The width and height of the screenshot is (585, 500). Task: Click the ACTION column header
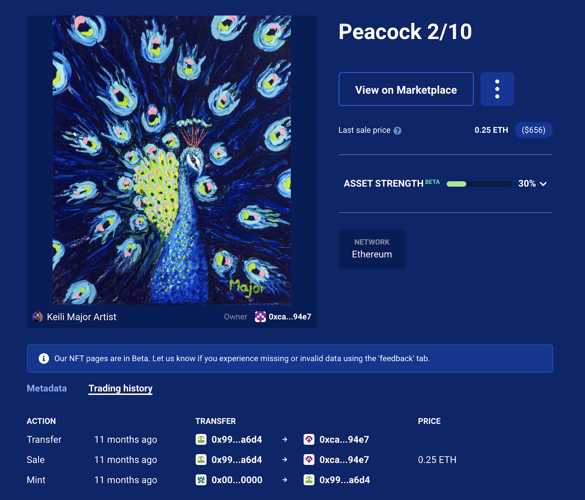click(41, 421)
